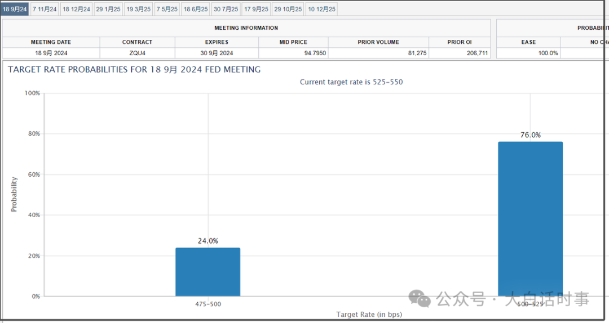Select the 30 7月25 tab
The image size is (609, 323).
coord(226,9)
